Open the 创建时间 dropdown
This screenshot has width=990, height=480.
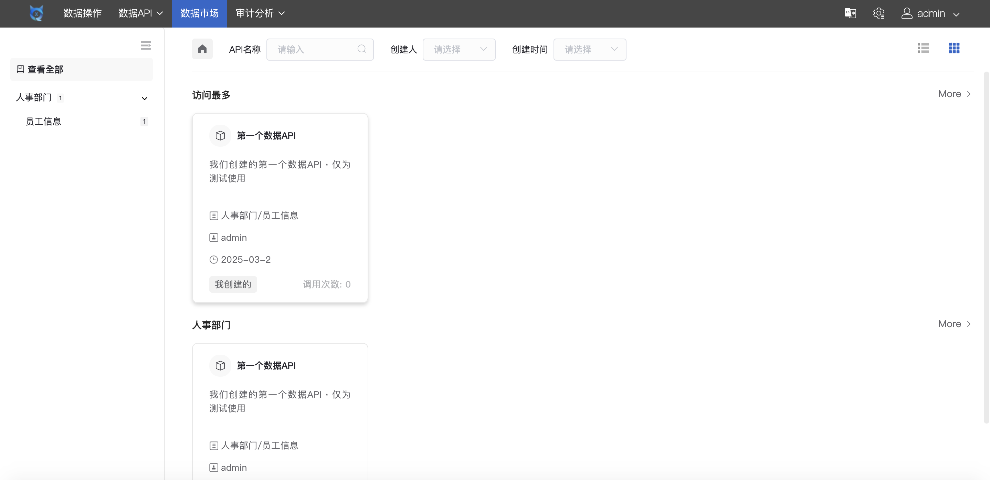tap(590, 49)
